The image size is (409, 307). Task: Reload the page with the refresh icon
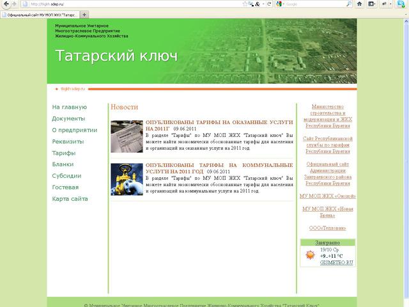269,4
